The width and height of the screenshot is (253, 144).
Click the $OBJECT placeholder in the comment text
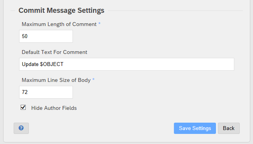51,64
